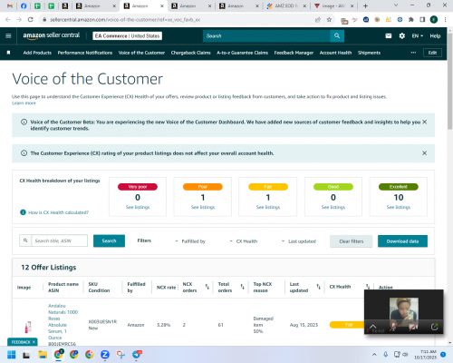Screen dimensions: 453x363
Task: Open Zoom from the Windows taskbar
Action: click(105, 354)
